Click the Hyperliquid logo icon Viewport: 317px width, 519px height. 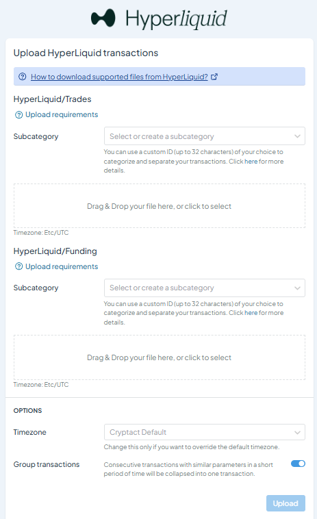[x=103, y=18]
